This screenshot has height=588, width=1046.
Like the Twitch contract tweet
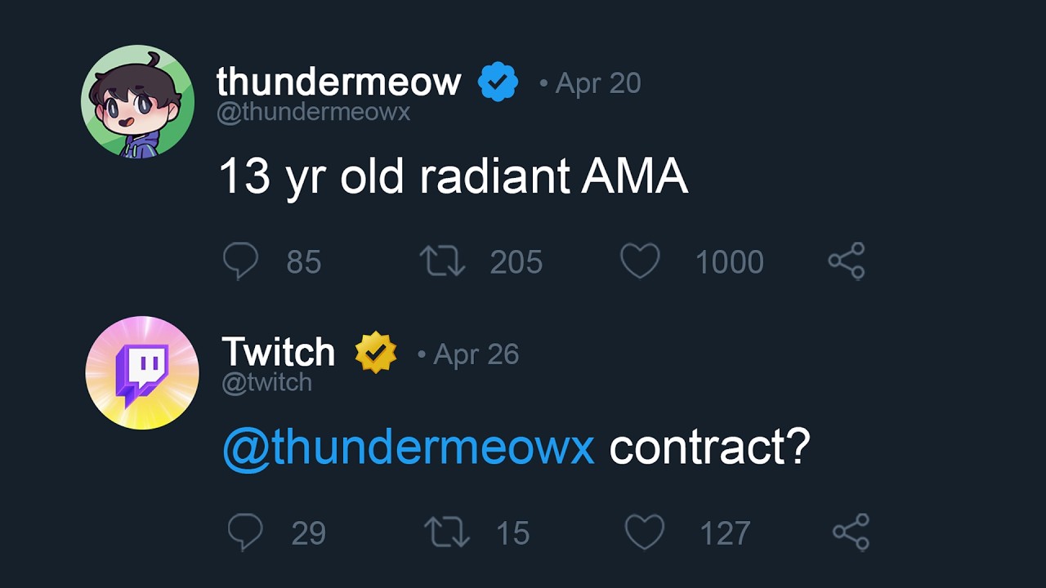point(645,532)
